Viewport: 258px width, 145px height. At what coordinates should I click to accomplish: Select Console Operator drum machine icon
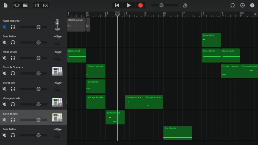pyautogui.click(x=57, y=71)
